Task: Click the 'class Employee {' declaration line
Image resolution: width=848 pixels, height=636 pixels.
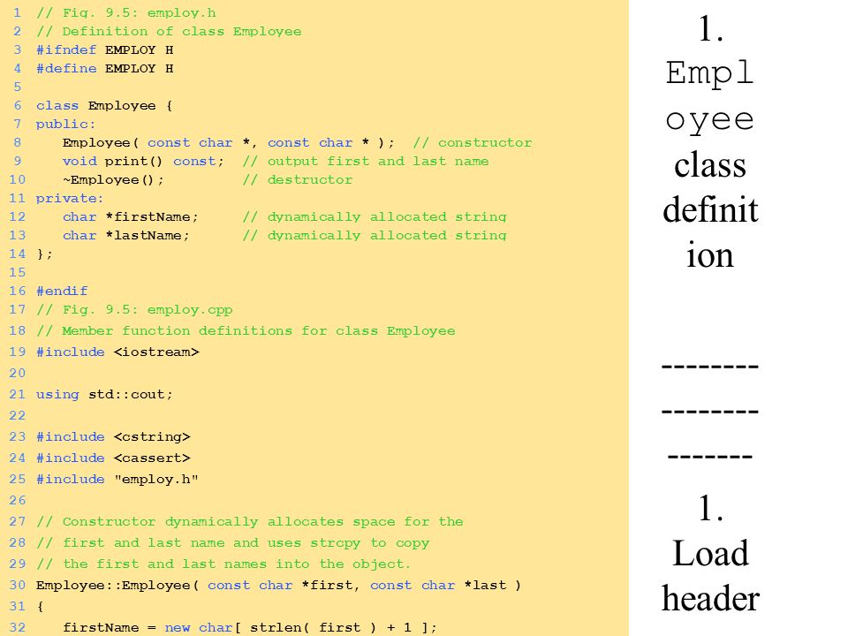Action: click(104, 105)
